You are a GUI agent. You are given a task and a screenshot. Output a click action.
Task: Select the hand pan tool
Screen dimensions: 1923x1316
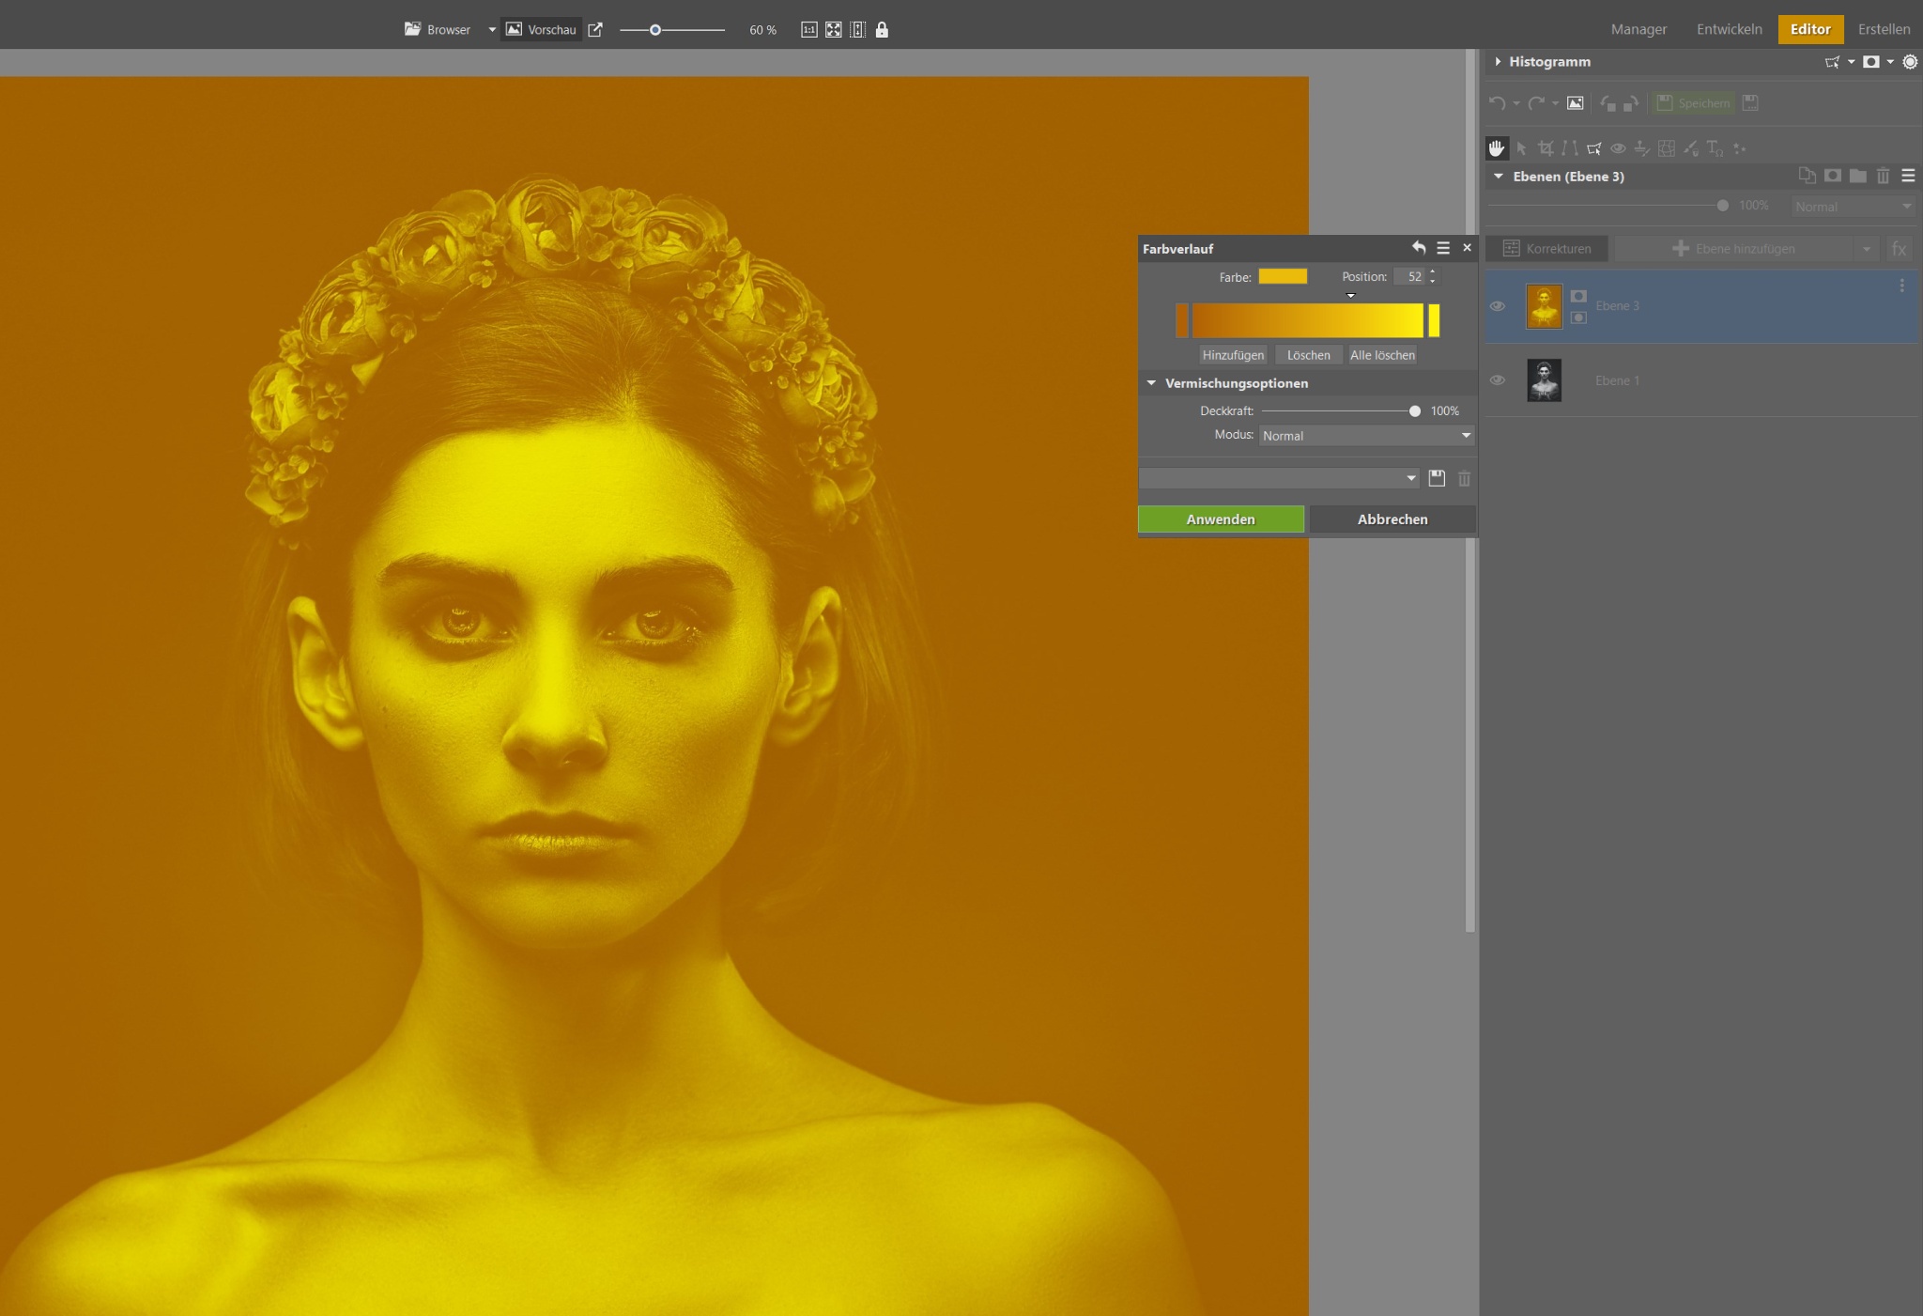(x=1496, y=148)
